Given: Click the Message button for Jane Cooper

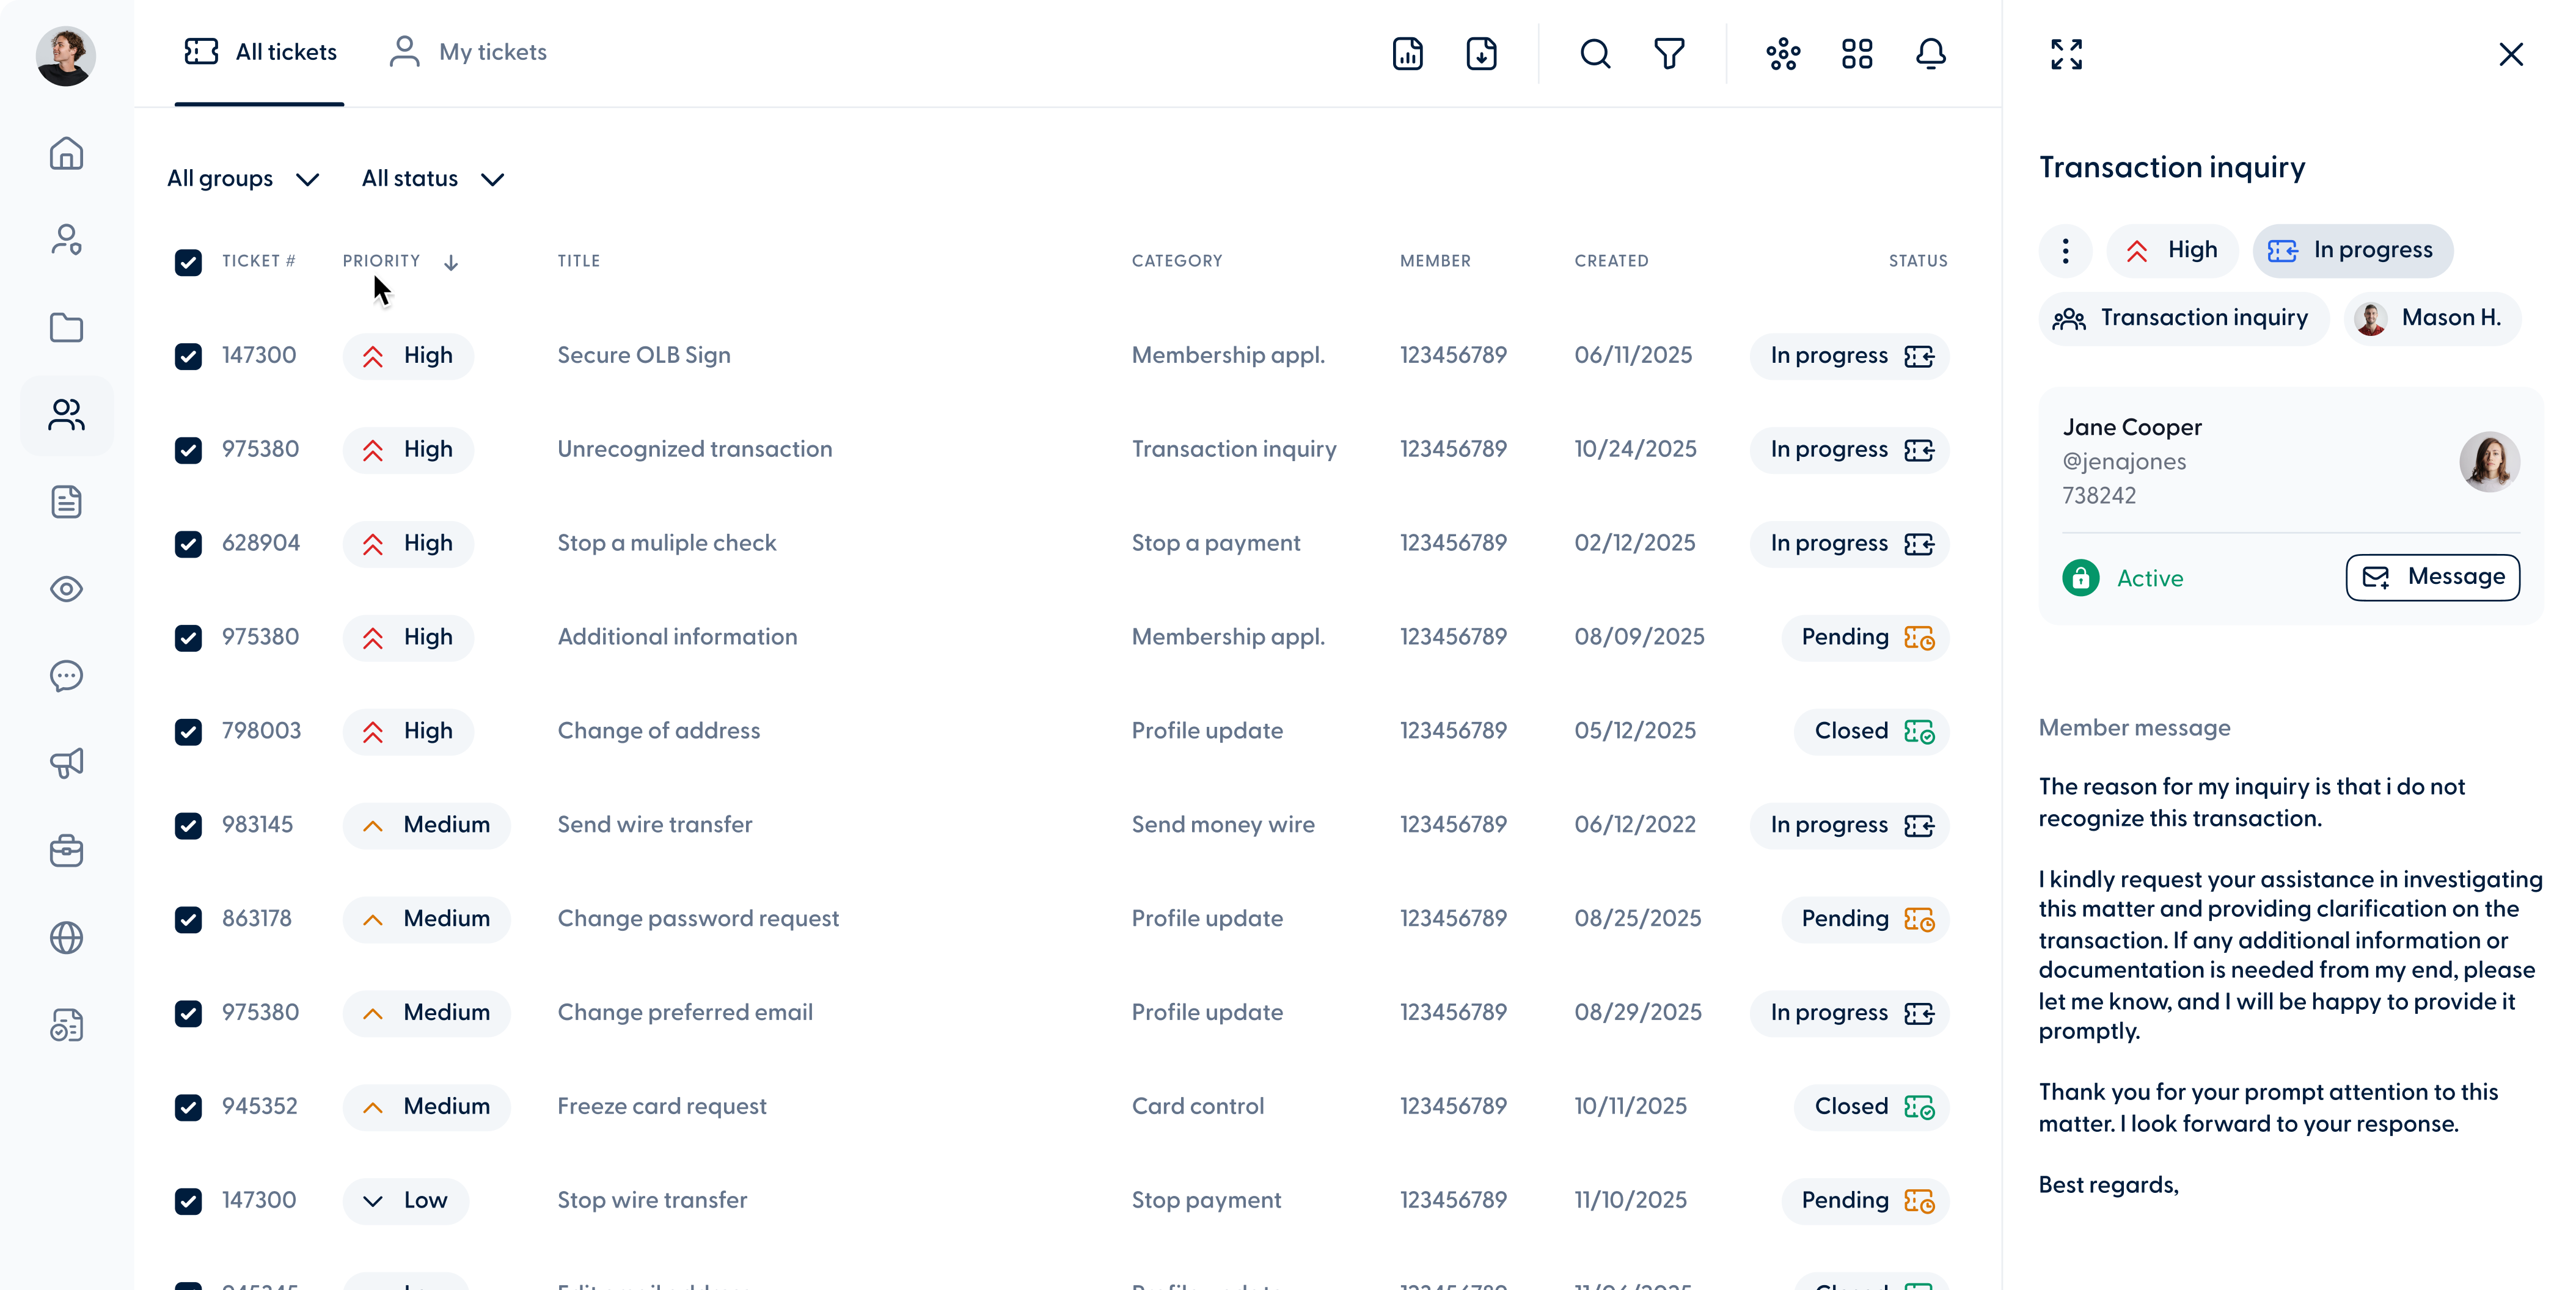Looking at the screenshot, I should click(2433, 577).
